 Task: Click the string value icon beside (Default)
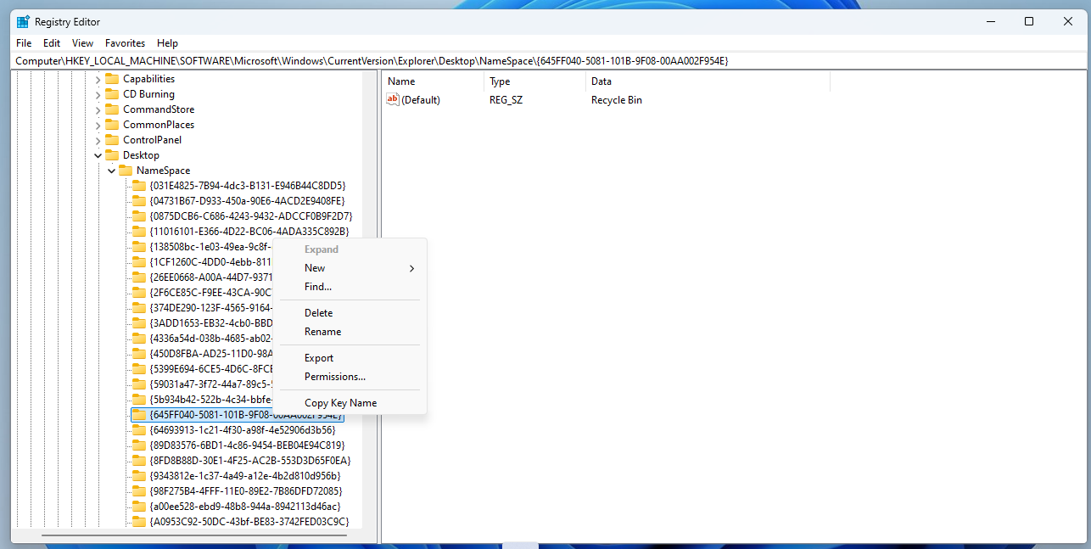point(393,100)
